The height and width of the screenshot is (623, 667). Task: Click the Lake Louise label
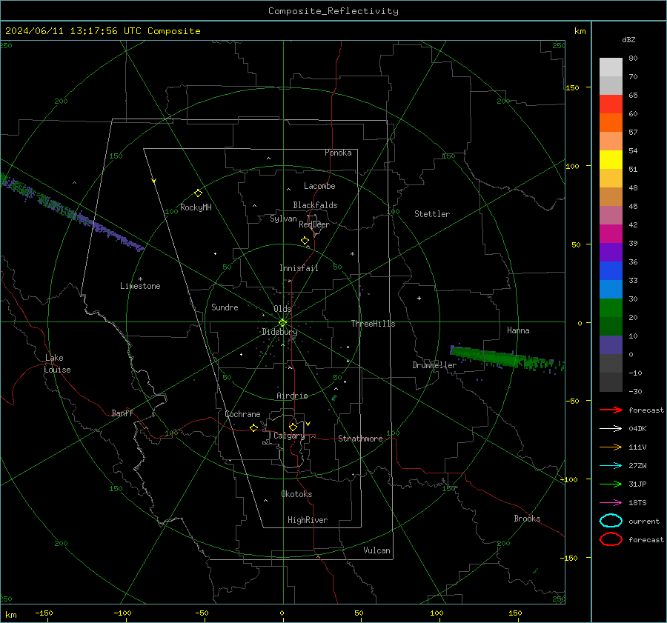pos(57,364)
